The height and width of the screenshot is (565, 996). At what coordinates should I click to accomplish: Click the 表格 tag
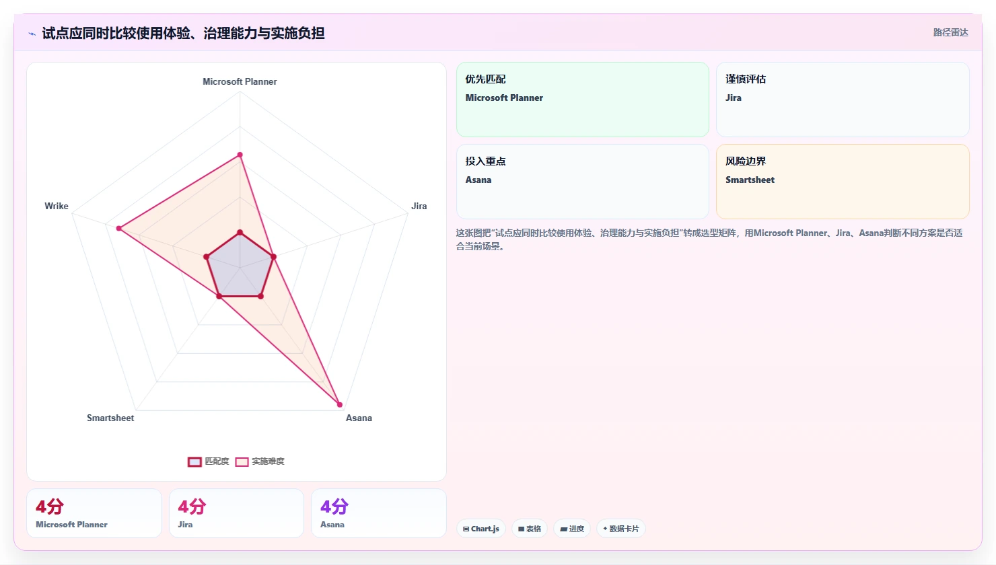click(530, 529)
